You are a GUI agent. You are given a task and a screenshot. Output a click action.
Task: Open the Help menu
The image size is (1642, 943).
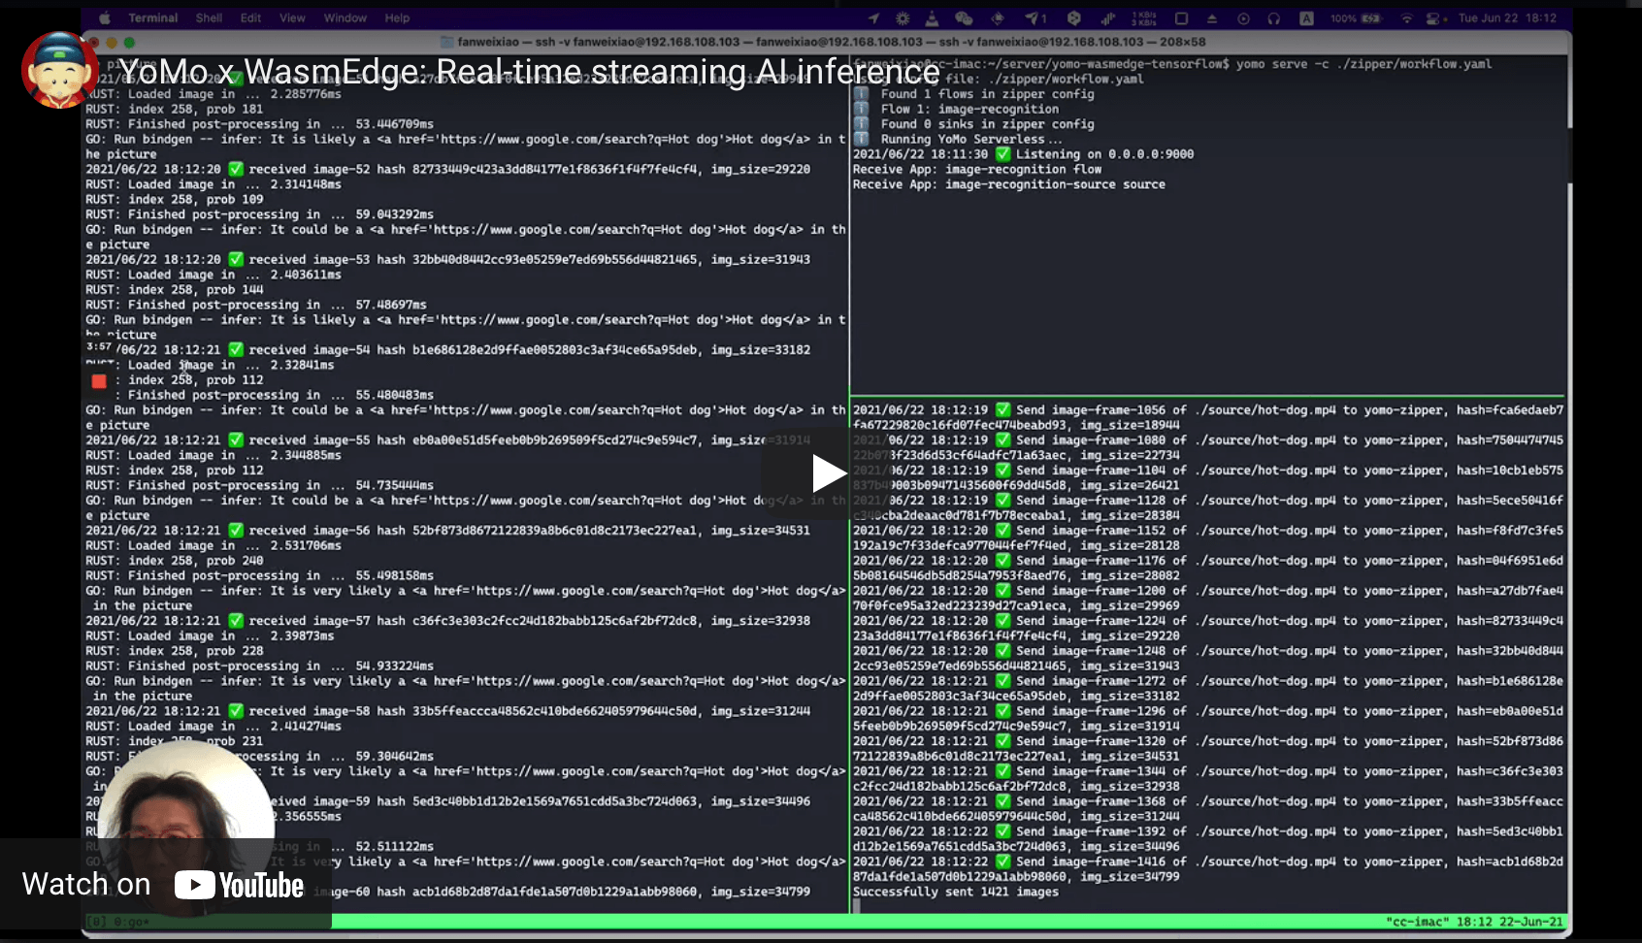[x=397, y=17]
